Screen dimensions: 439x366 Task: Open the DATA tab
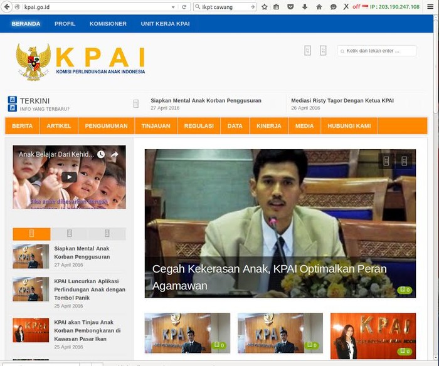coord(235,126)
